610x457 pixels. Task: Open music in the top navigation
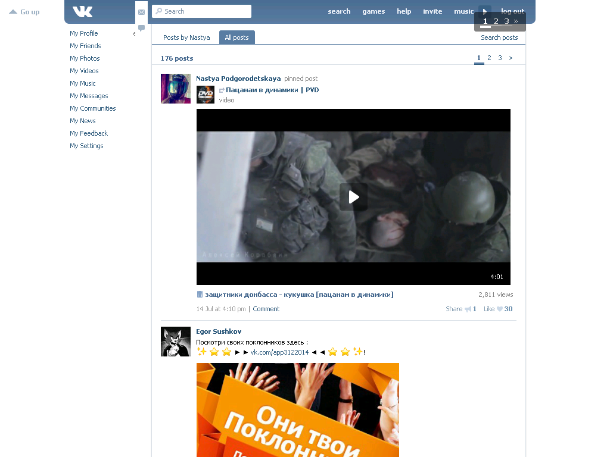tap(463, 11)
